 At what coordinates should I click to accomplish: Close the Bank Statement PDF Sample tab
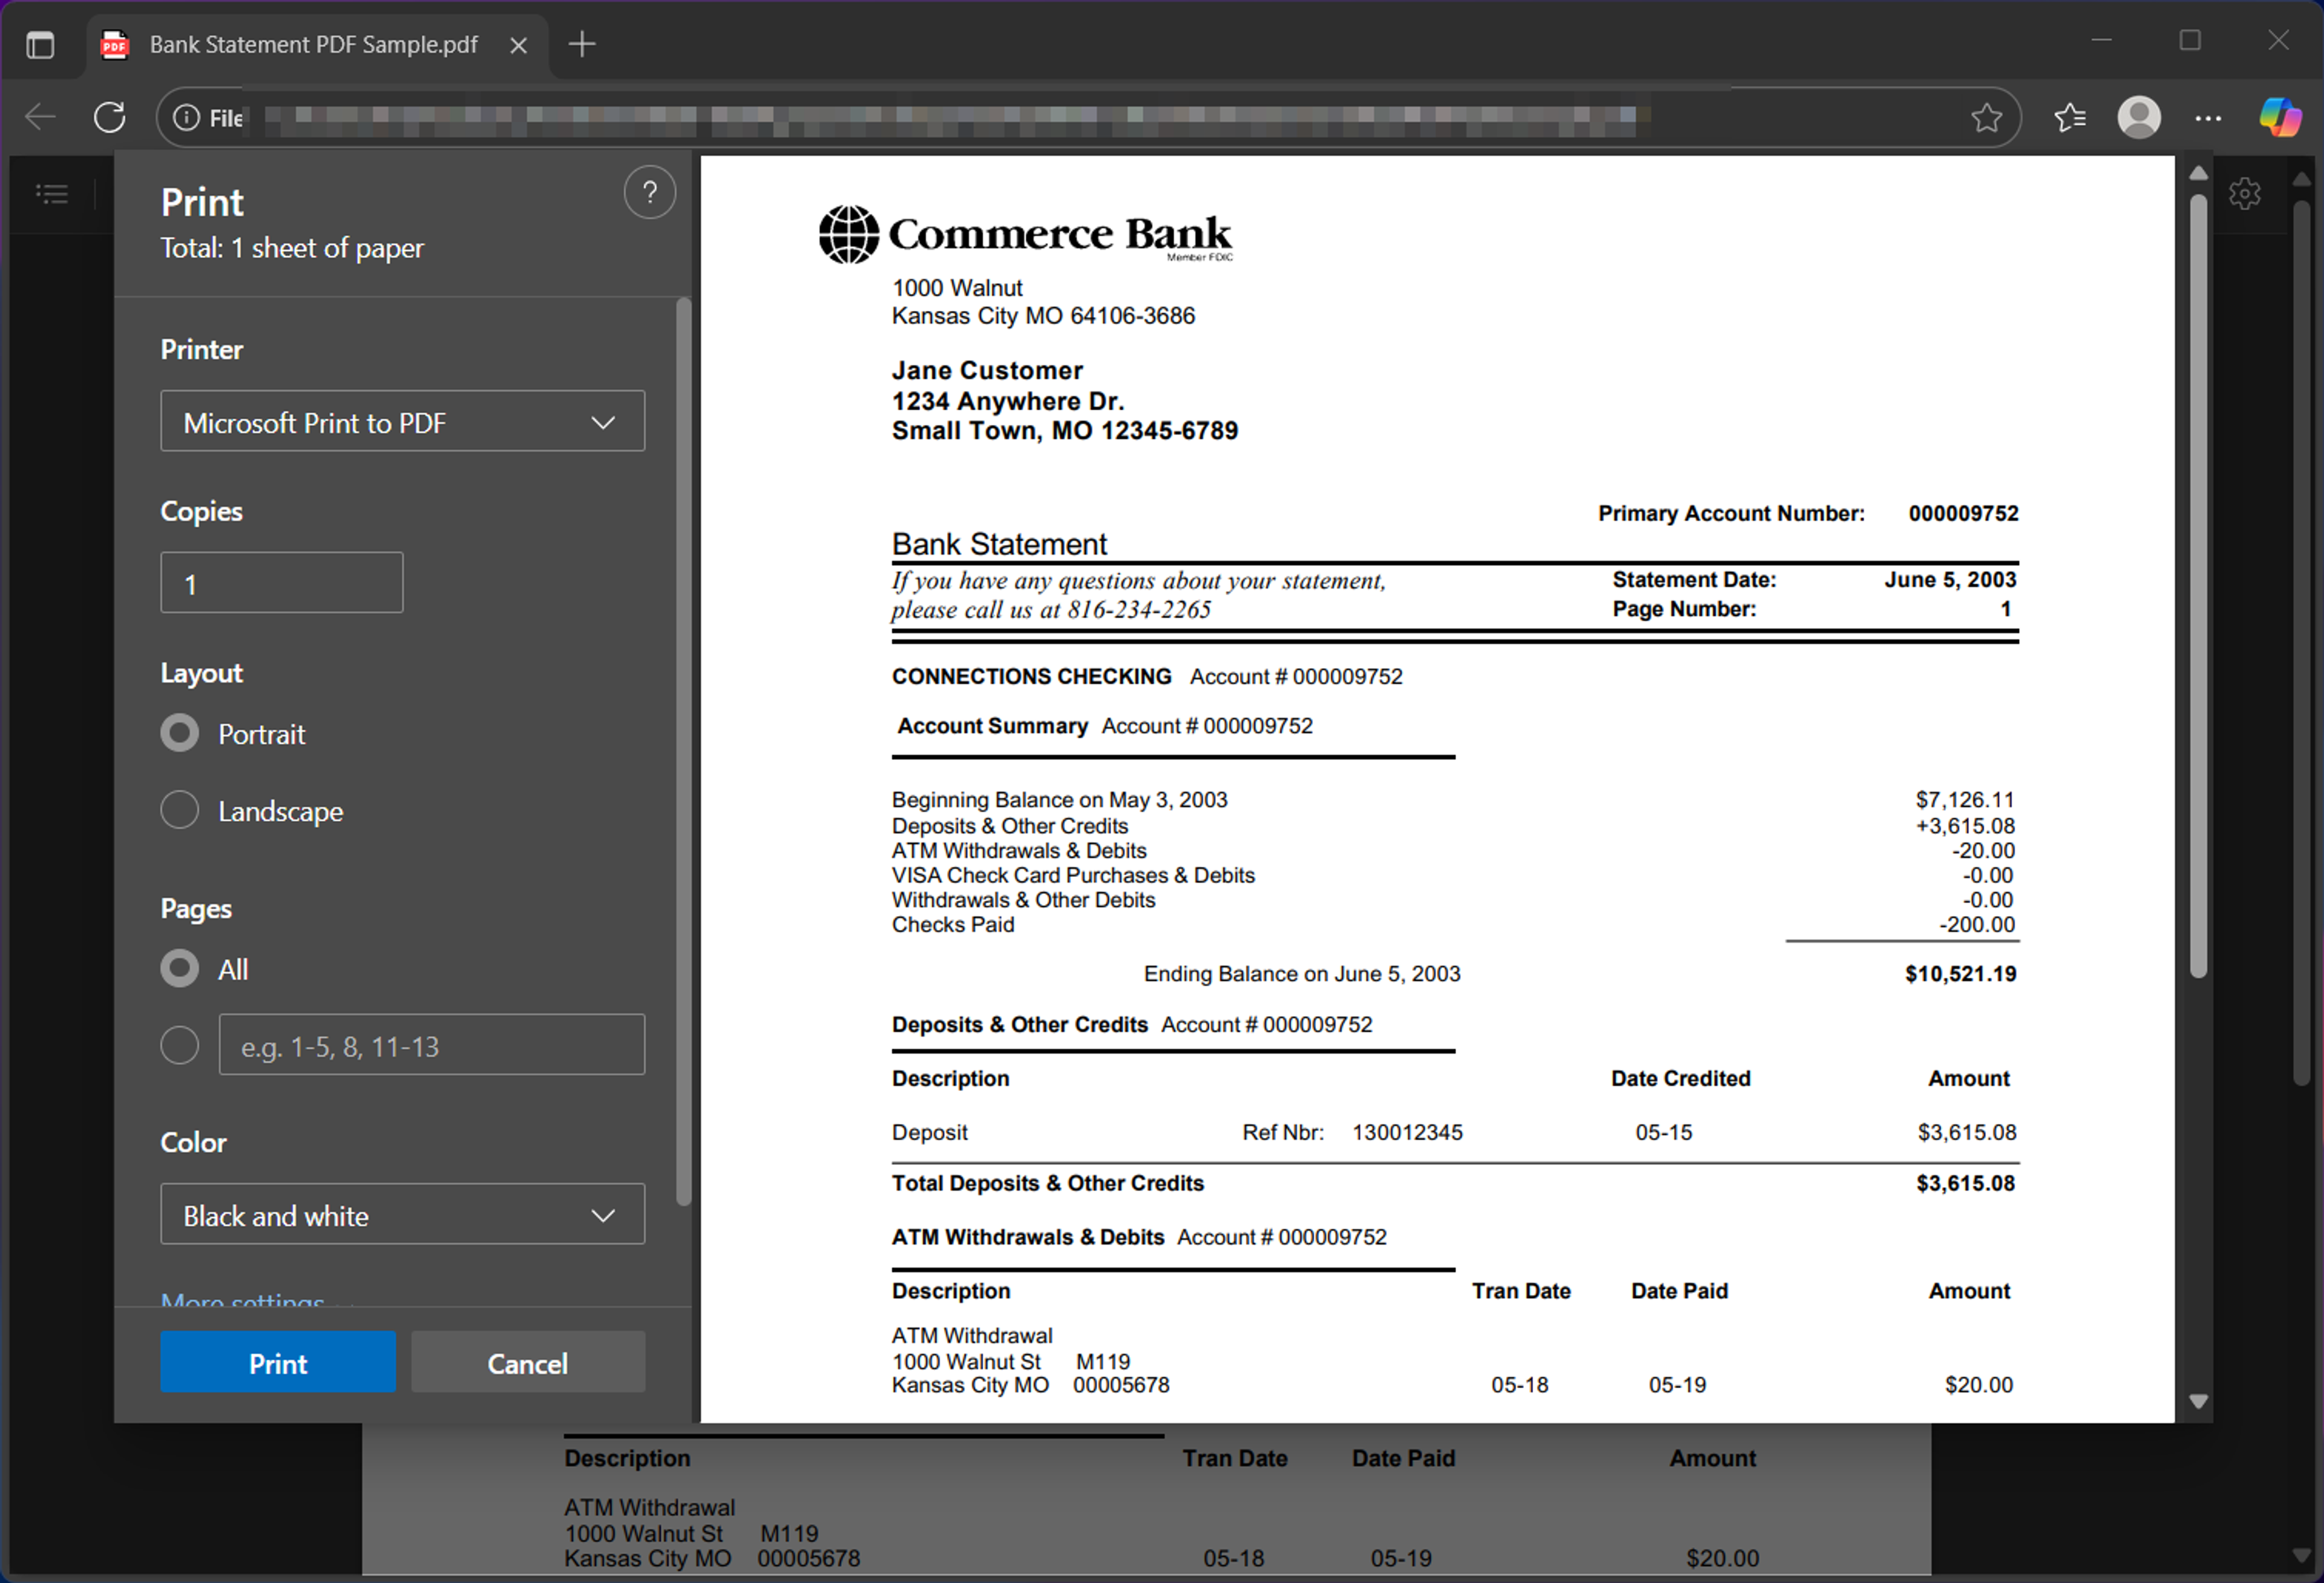[x=518, y=45]
